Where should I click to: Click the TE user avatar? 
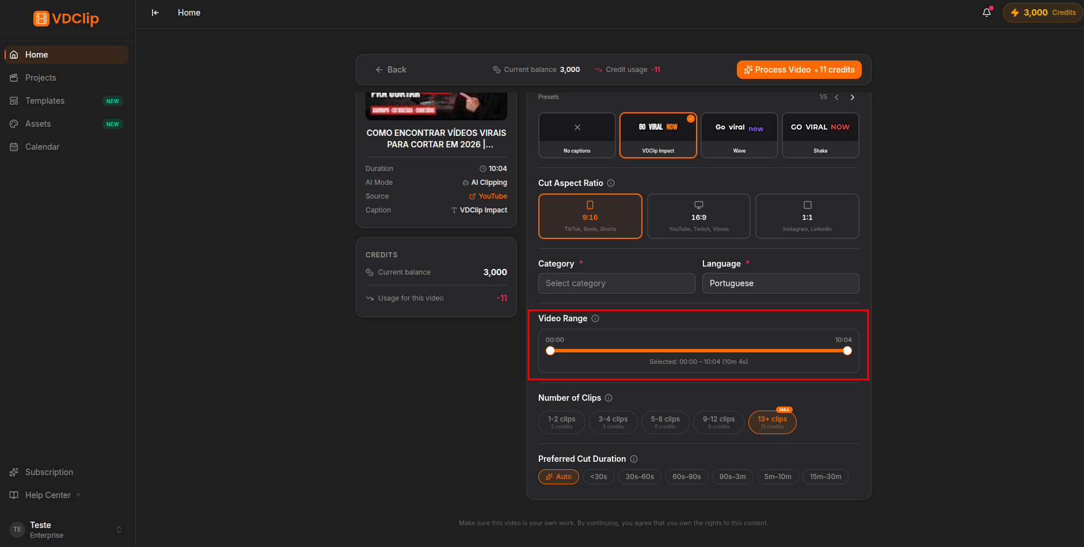pos(17,530)
